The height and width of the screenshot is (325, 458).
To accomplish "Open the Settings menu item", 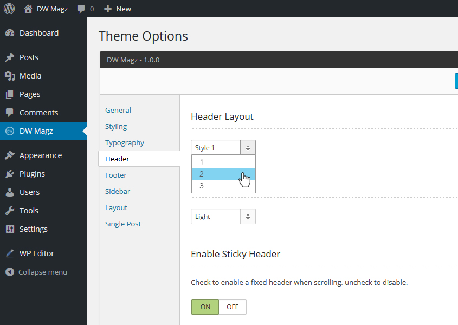I will click(43, 229).
